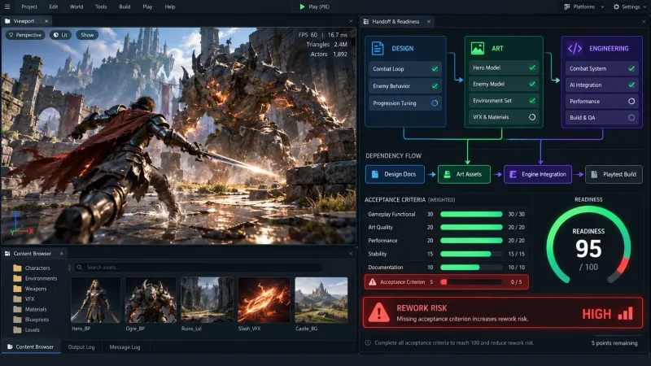Open the Build menu
This screenshot has height=366, width=651.
point(125,7)
